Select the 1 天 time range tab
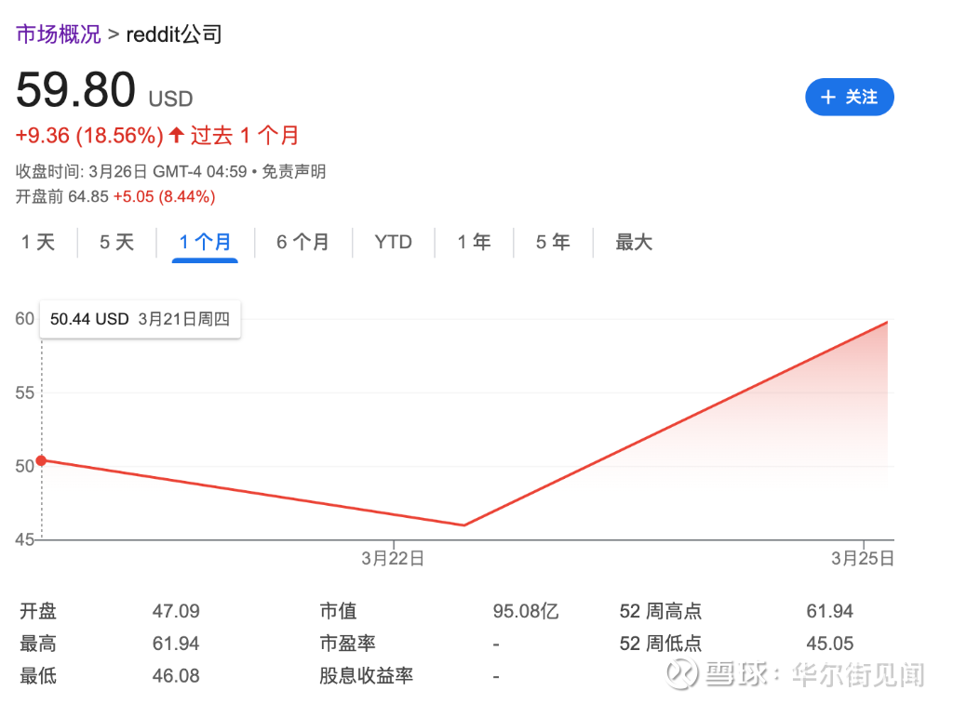Image resolution: width=953 pixels, height=704 pixels. 38,243
